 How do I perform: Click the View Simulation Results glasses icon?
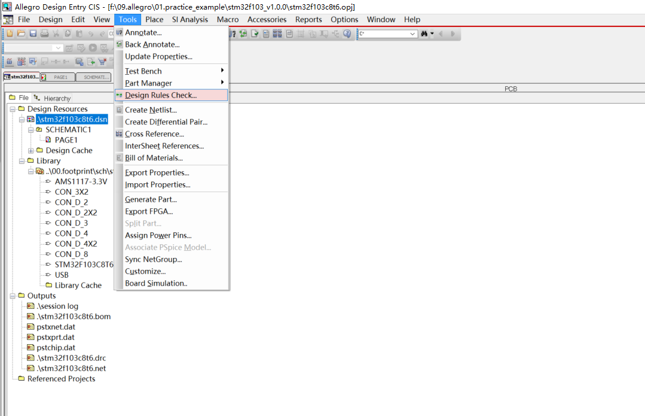point(105,48)
